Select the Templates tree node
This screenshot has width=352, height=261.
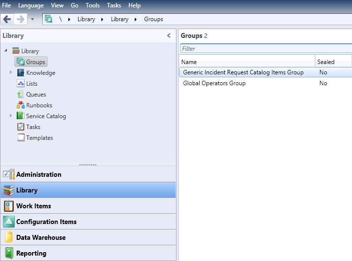[x=39, y=137]
